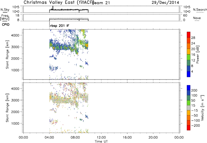Click the 'Christmas Valley East (fitACF)' title
The image size is (207, 143).
(x=59, y=2)
